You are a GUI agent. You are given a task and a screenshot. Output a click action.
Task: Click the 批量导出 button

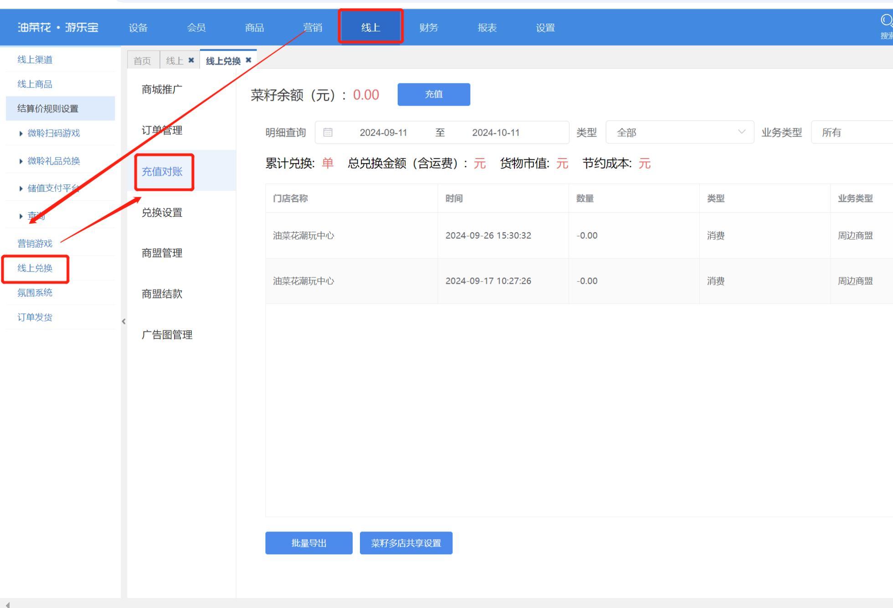coord(309,543)
